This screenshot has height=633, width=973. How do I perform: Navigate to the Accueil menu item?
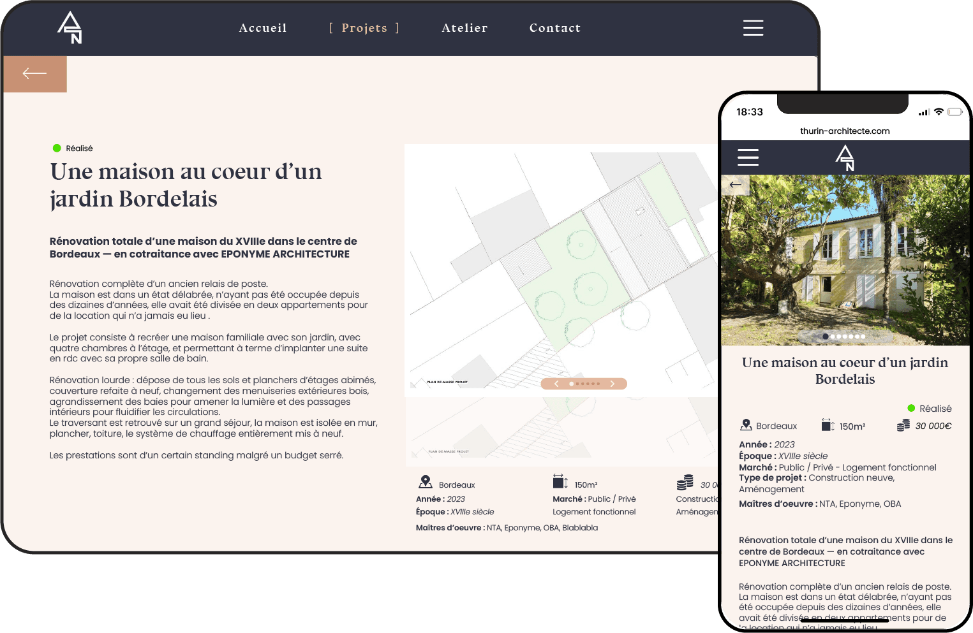pos(263,27)
